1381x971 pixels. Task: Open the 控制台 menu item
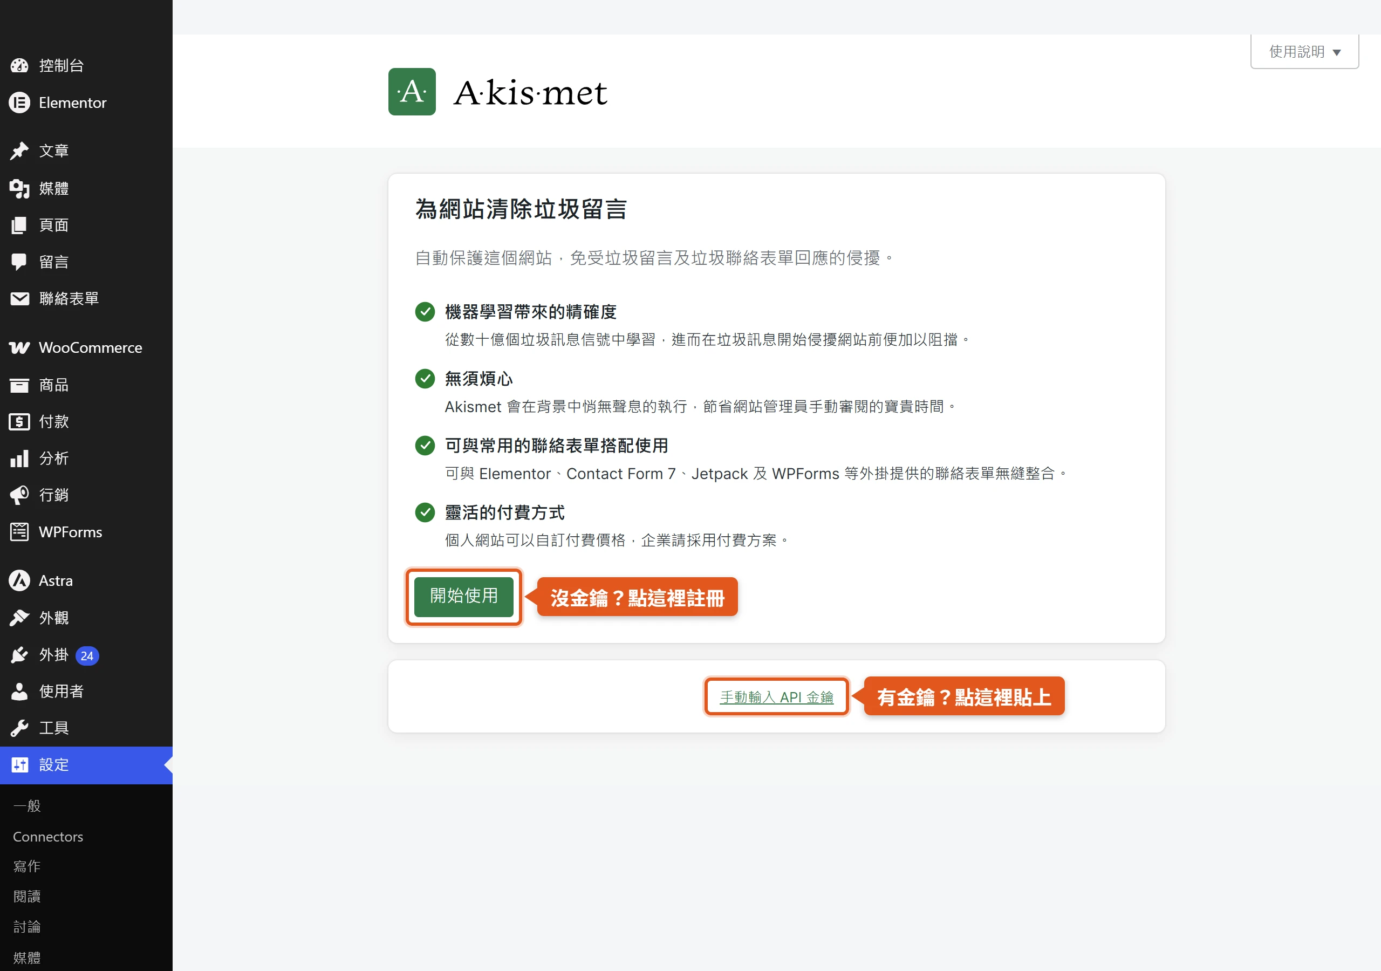tap(86, 66)
